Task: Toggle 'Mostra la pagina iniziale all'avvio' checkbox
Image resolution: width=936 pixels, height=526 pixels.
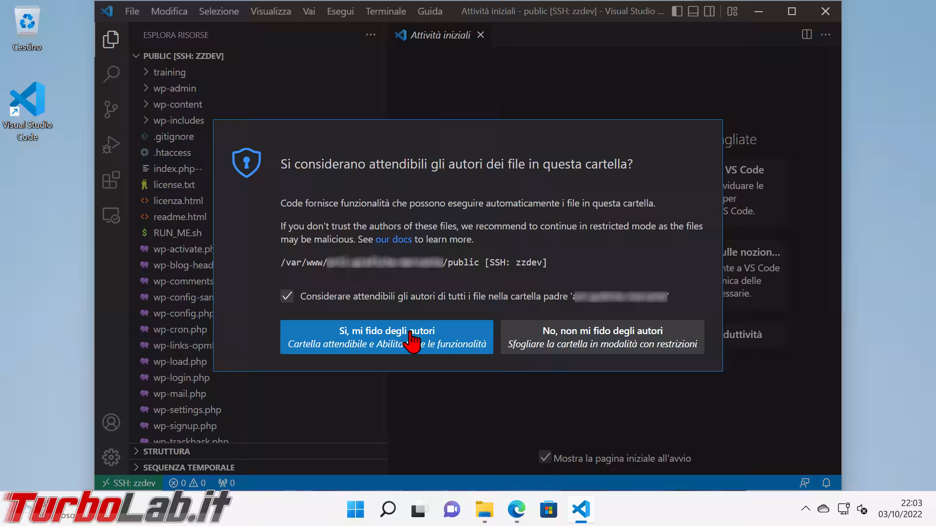Action: pos(545,457)
